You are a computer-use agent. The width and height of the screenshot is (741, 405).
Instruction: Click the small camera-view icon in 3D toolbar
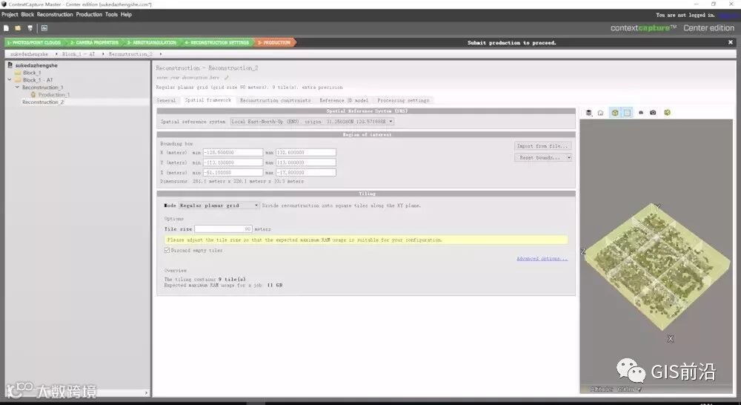click(641, 113)
